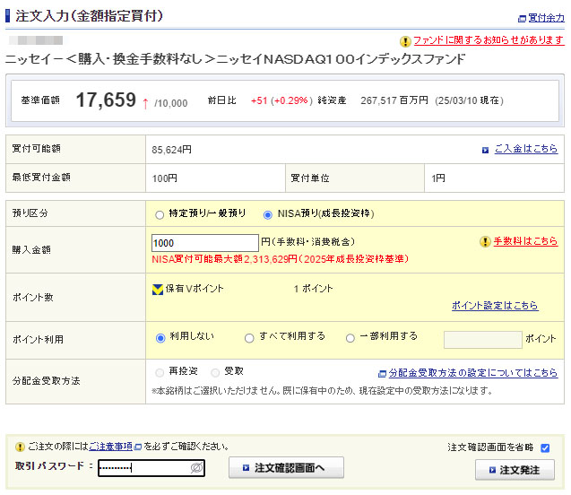
Task: Select 特定預り/一般預り radio option
Action: click(160, 214)
